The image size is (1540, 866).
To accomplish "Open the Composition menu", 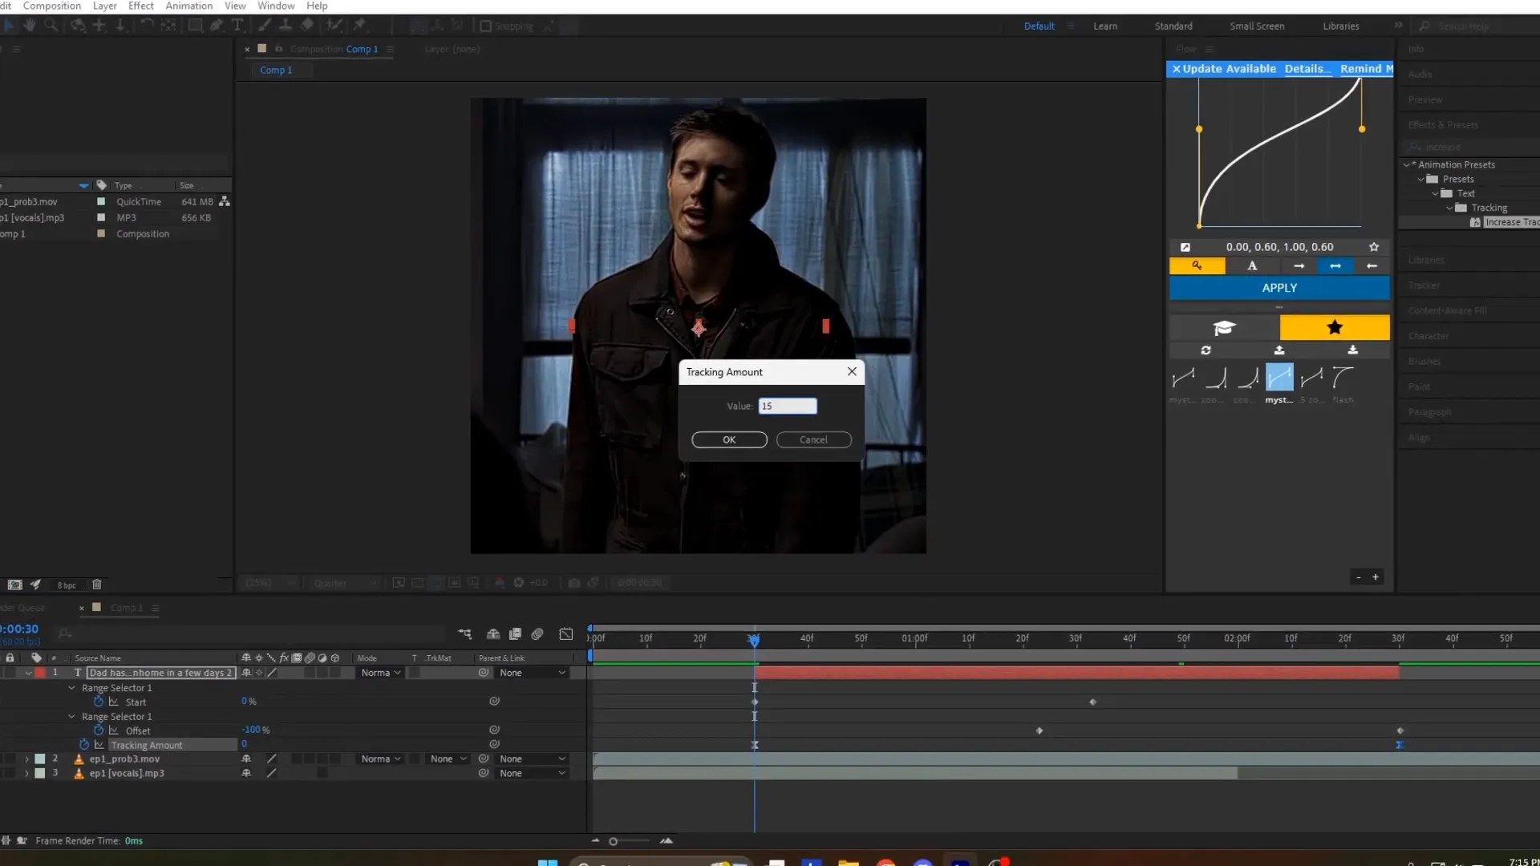I will [52, 6].
